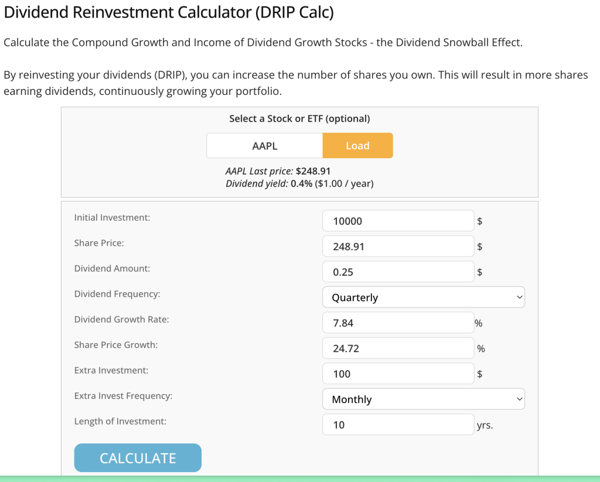This screenshot has width=600, height=482.
Task: Open the Extra Invest Frequency dropdown
Action: [x=423, y=399]
